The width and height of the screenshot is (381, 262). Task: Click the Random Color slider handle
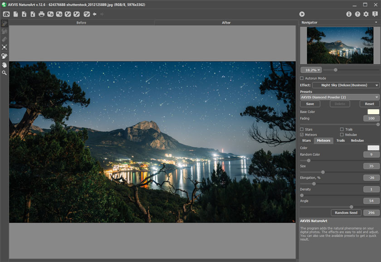(308, 160)
